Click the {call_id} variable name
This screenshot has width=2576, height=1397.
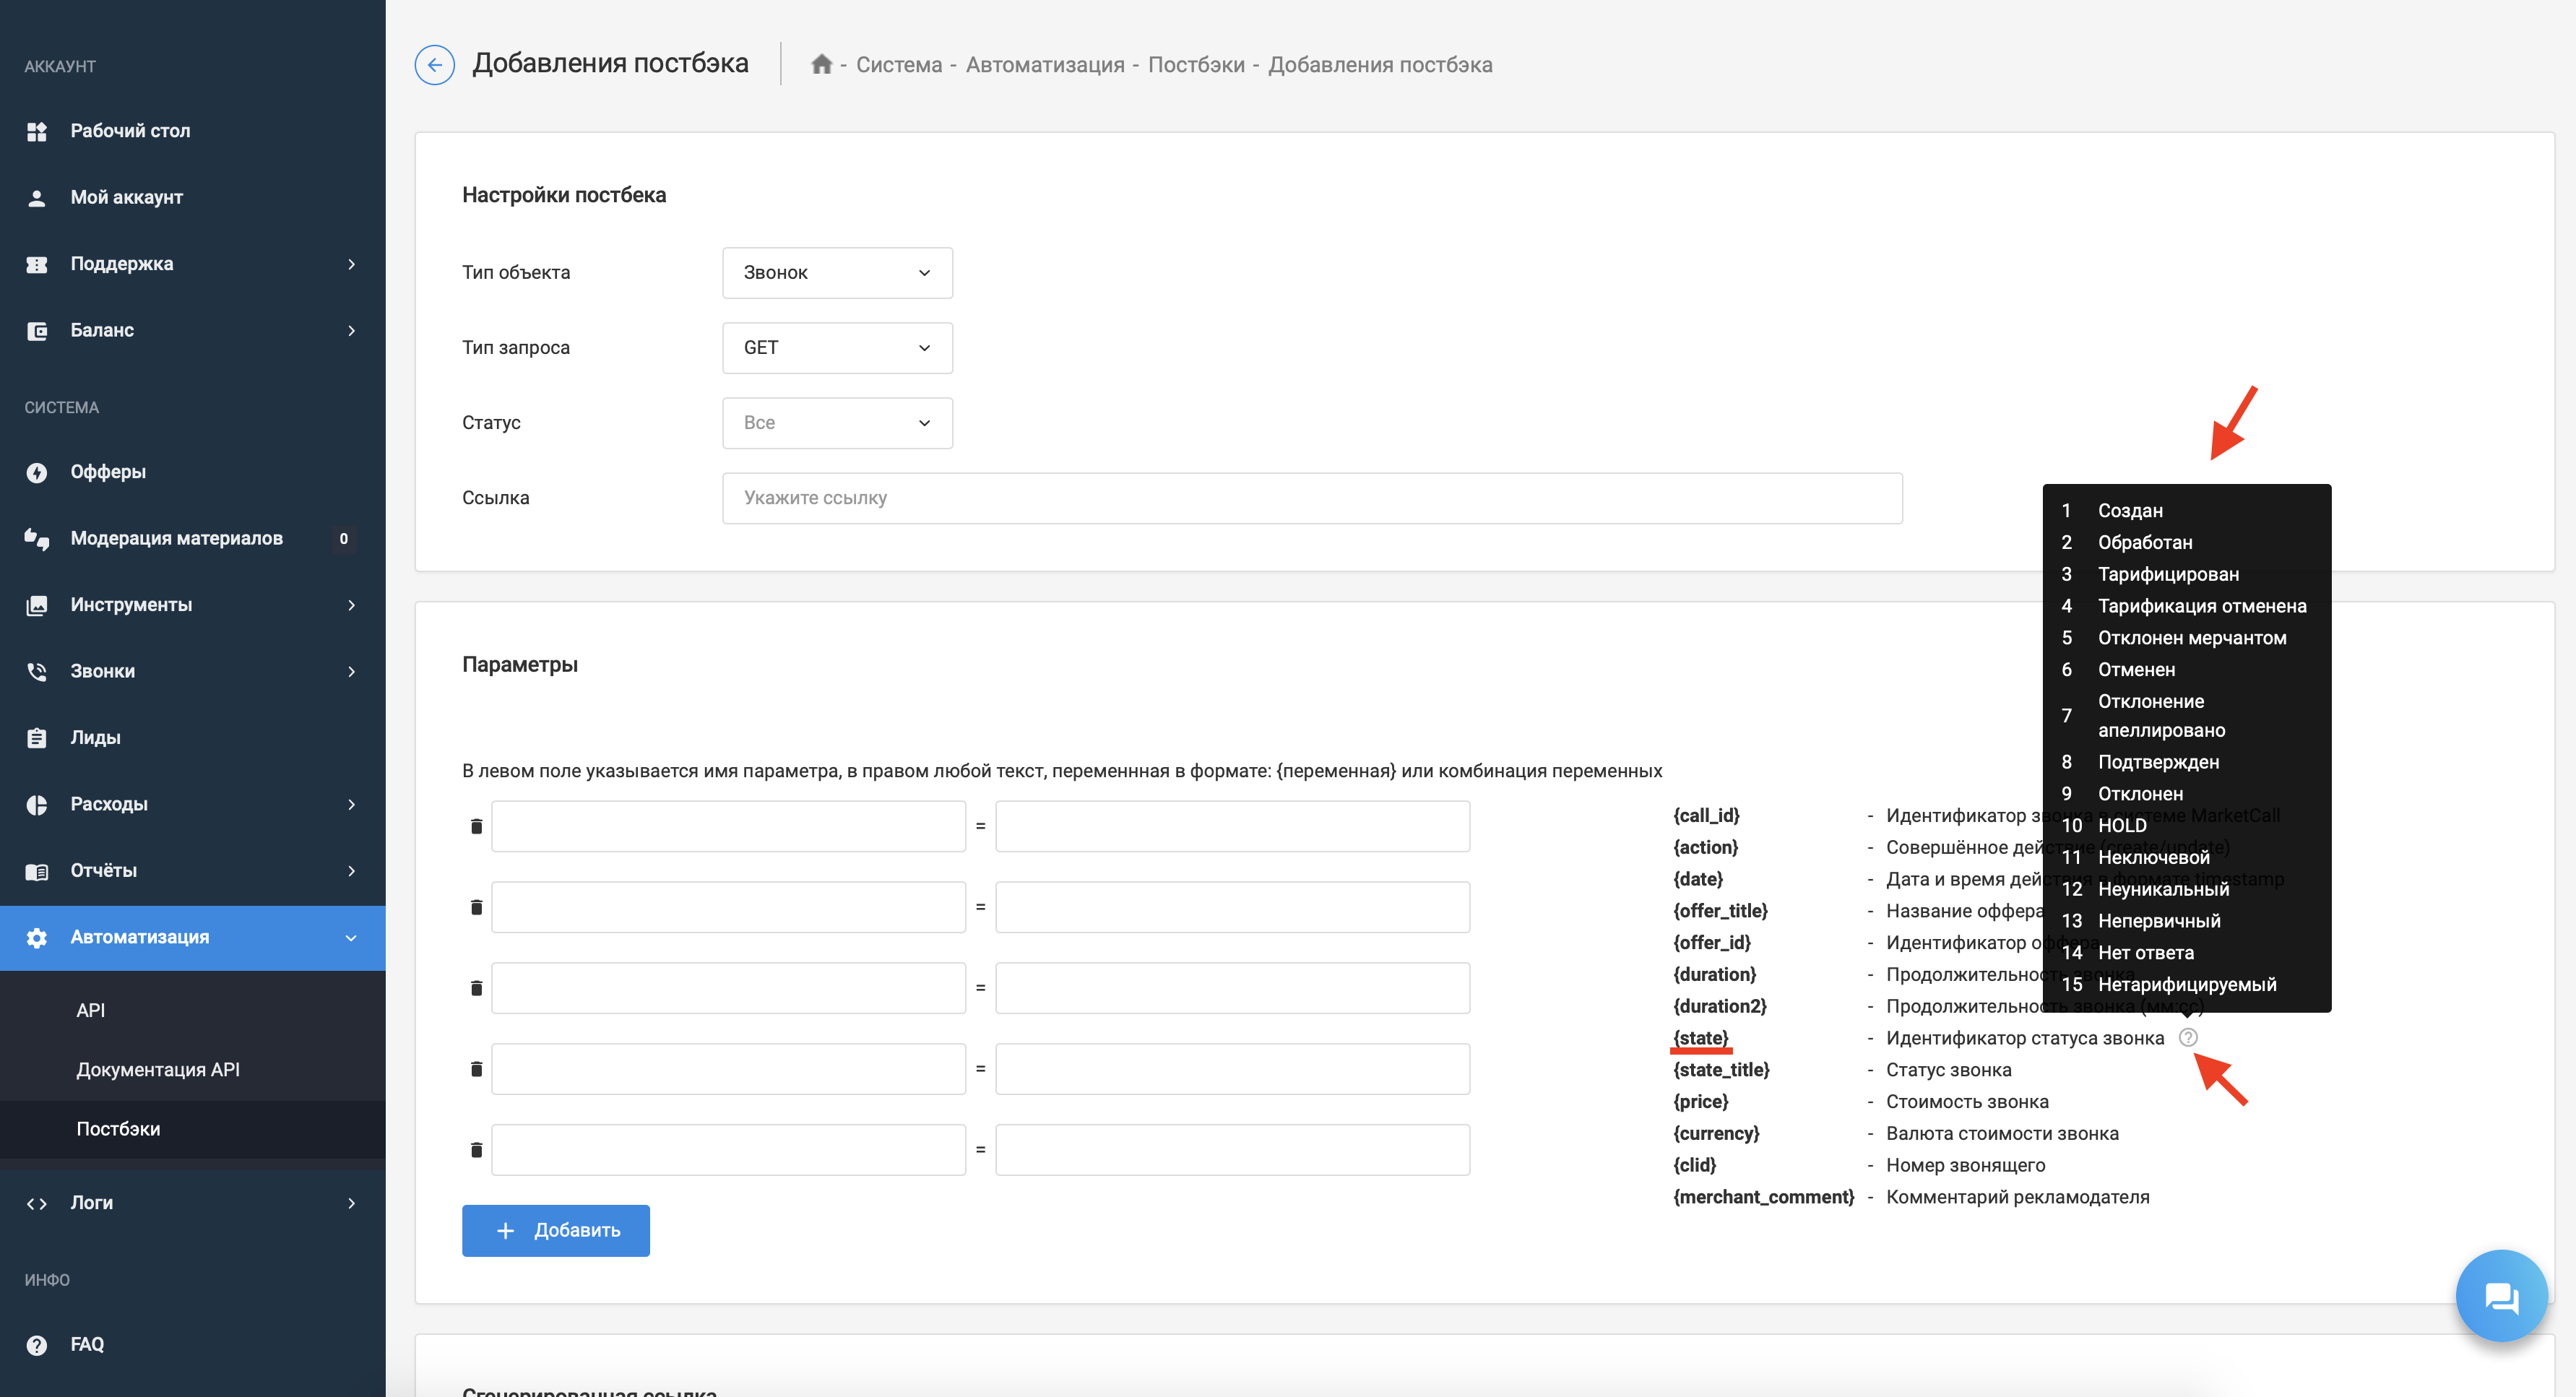pyautogui.click(x=1706, y=816)
